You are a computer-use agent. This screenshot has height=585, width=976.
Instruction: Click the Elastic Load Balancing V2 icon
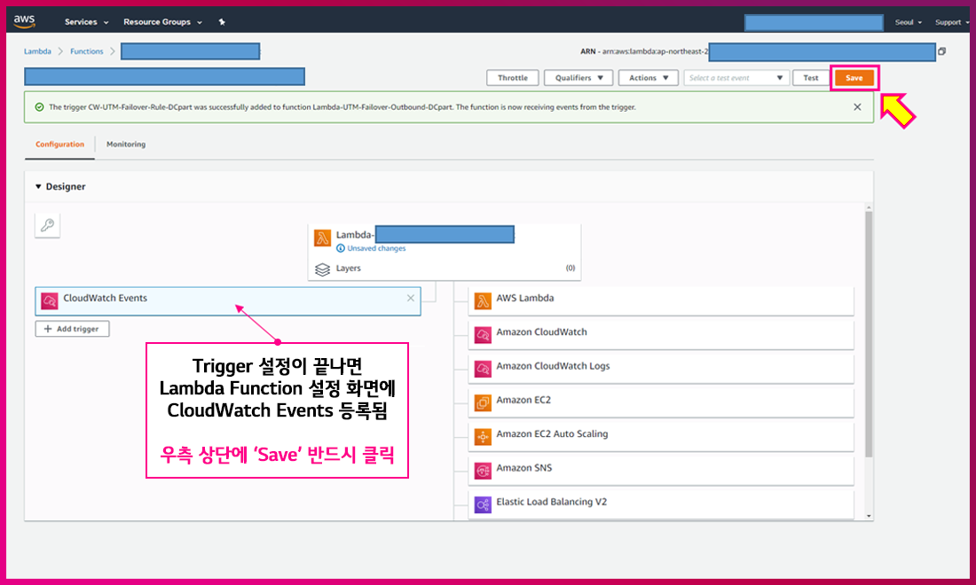pyautogui.click(x=483, y=503)
